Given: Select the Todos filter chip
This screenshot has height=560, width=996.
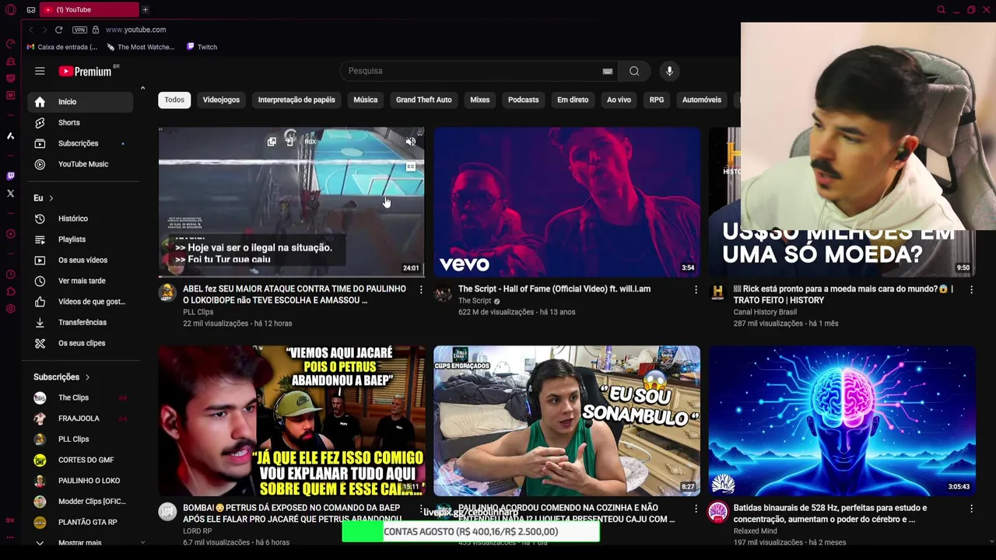Looking at the screenshot, I should click(x=174, y=100).
